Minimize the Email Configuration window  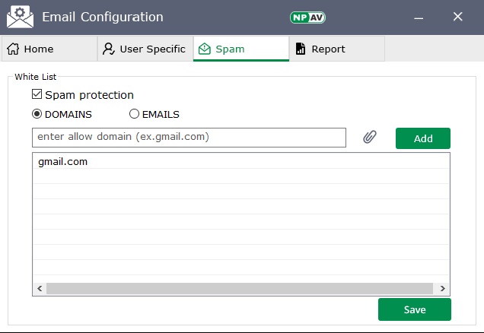click(x=419, y=17)
